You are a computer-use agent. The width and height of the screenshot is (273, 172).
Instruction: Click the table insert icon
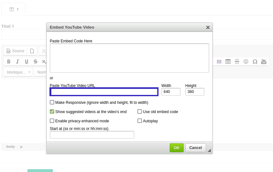pyautogui.click(x=228, y=61)
